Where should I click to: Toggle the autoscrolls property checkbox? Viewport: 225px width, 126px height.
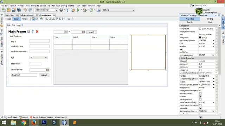pos(200,70)
